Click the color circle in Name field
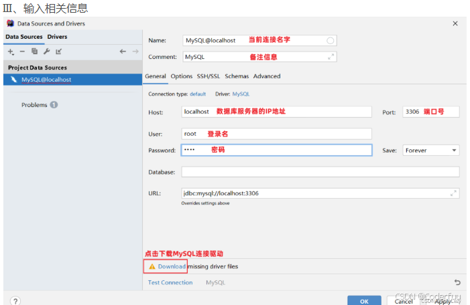The height and width of the screenshot is (305, 470). click(330, 41)
